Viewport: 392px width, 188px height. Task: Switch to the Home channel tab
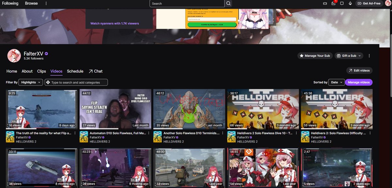(x=12, y=71)
